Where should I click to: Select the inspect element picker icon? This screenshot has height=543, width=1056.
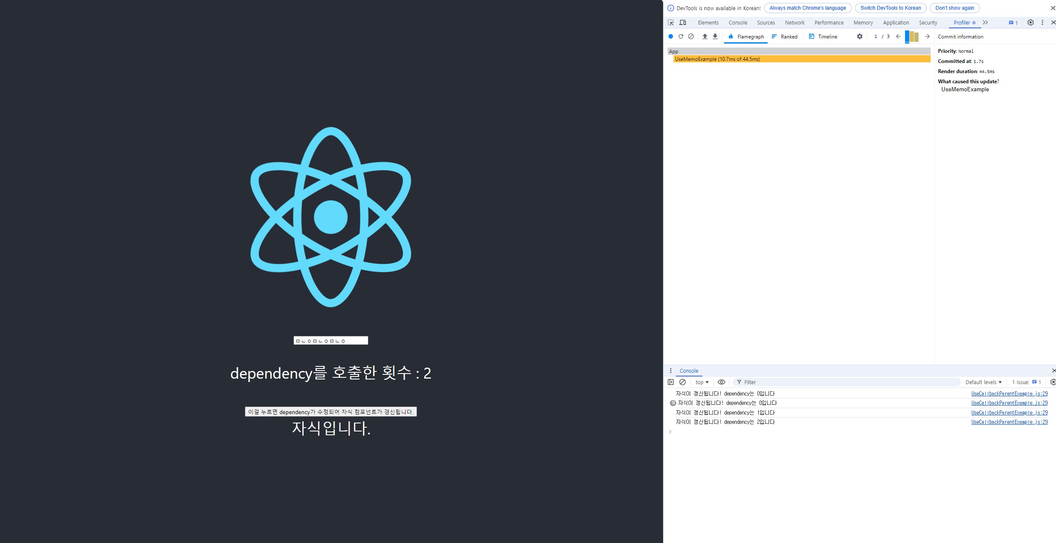[x=671, y=22]
